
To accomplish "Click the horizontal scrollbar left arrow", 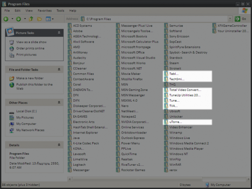I will coord(70,179).
